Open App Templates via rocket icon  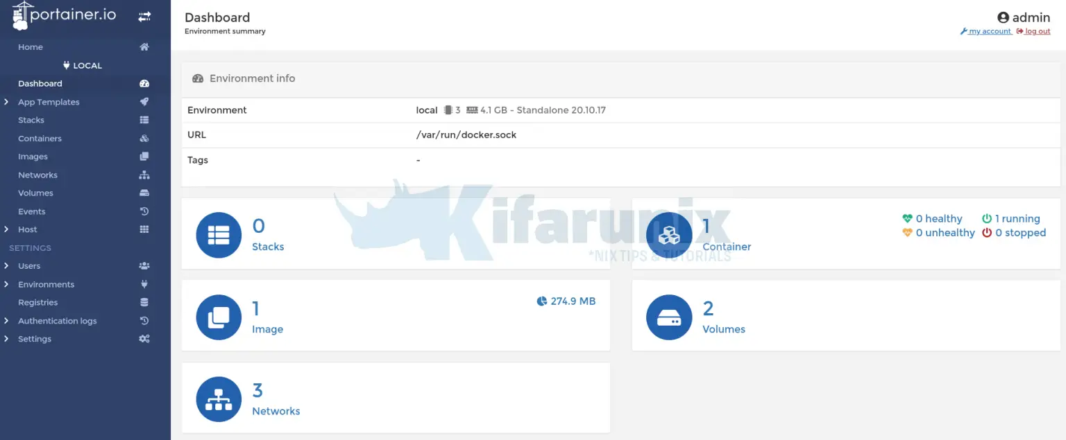point(144,101)
